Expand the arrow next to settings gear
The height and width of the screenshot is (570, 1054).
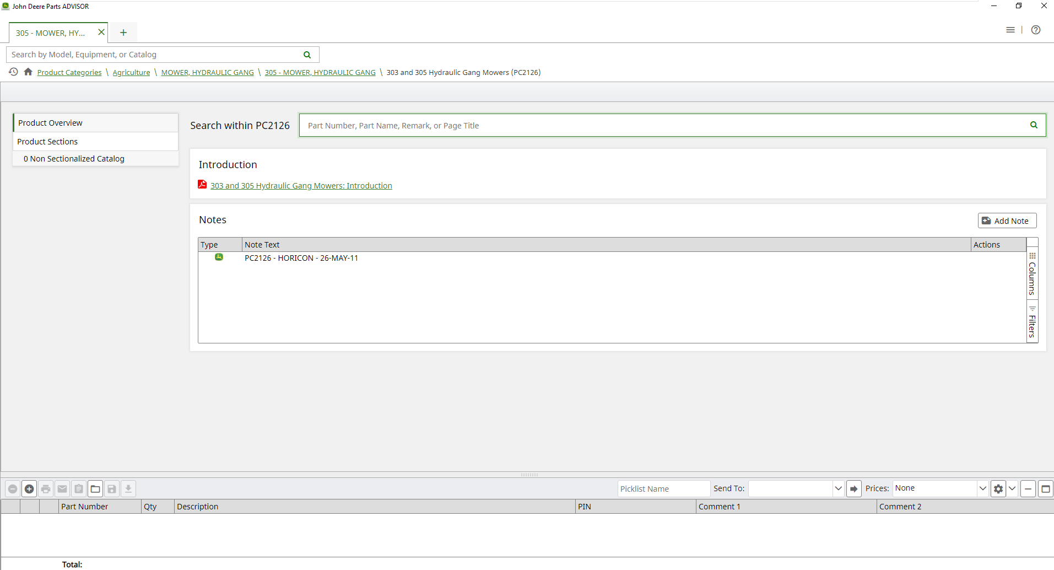[x=1012, y=489]
